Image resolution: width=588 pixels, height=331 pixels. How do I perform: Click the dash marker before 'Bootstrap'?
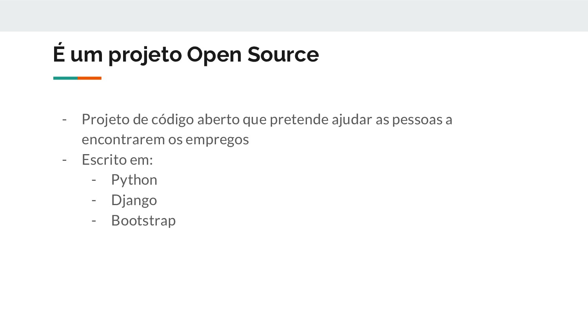coord(94,221)
